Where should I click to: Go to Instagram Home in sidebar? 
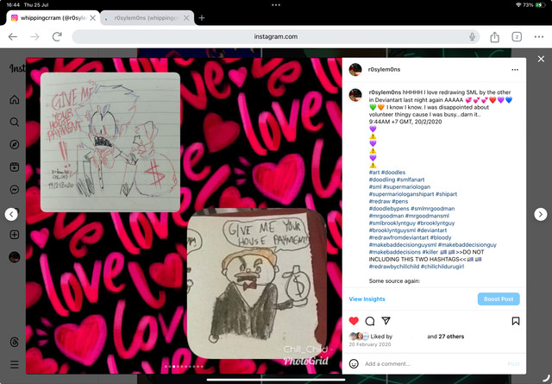(x=15, y=100)
